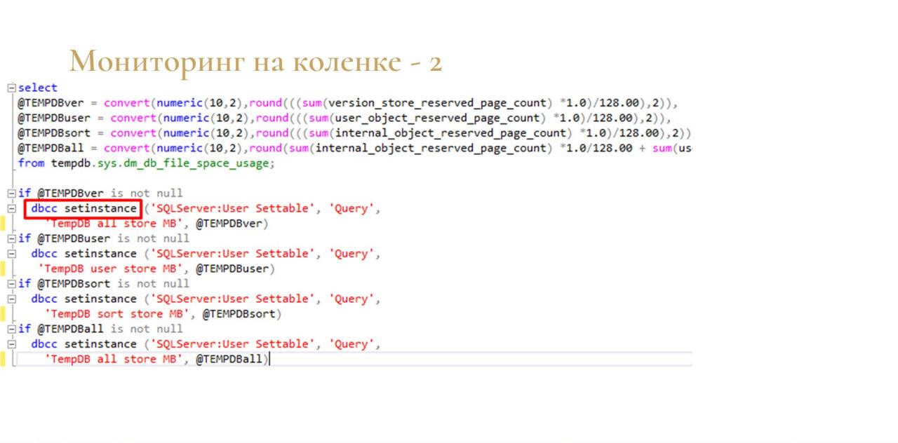
Task: Collapse the 'if @TEMPDBsort is not null' block
Action: pyautogui.click(x=11, y=284)
